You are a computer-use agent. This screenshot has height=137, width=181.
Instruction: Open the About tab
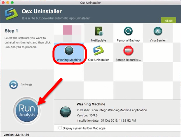(x=168, y=21)
